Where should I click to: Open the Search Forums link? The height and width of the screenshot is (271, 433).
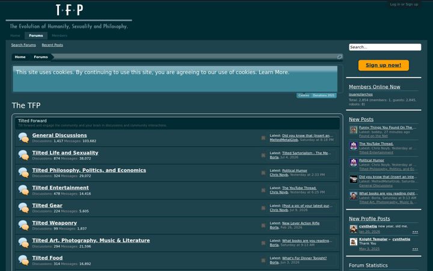pyautogui.click(x=23, y=45)
